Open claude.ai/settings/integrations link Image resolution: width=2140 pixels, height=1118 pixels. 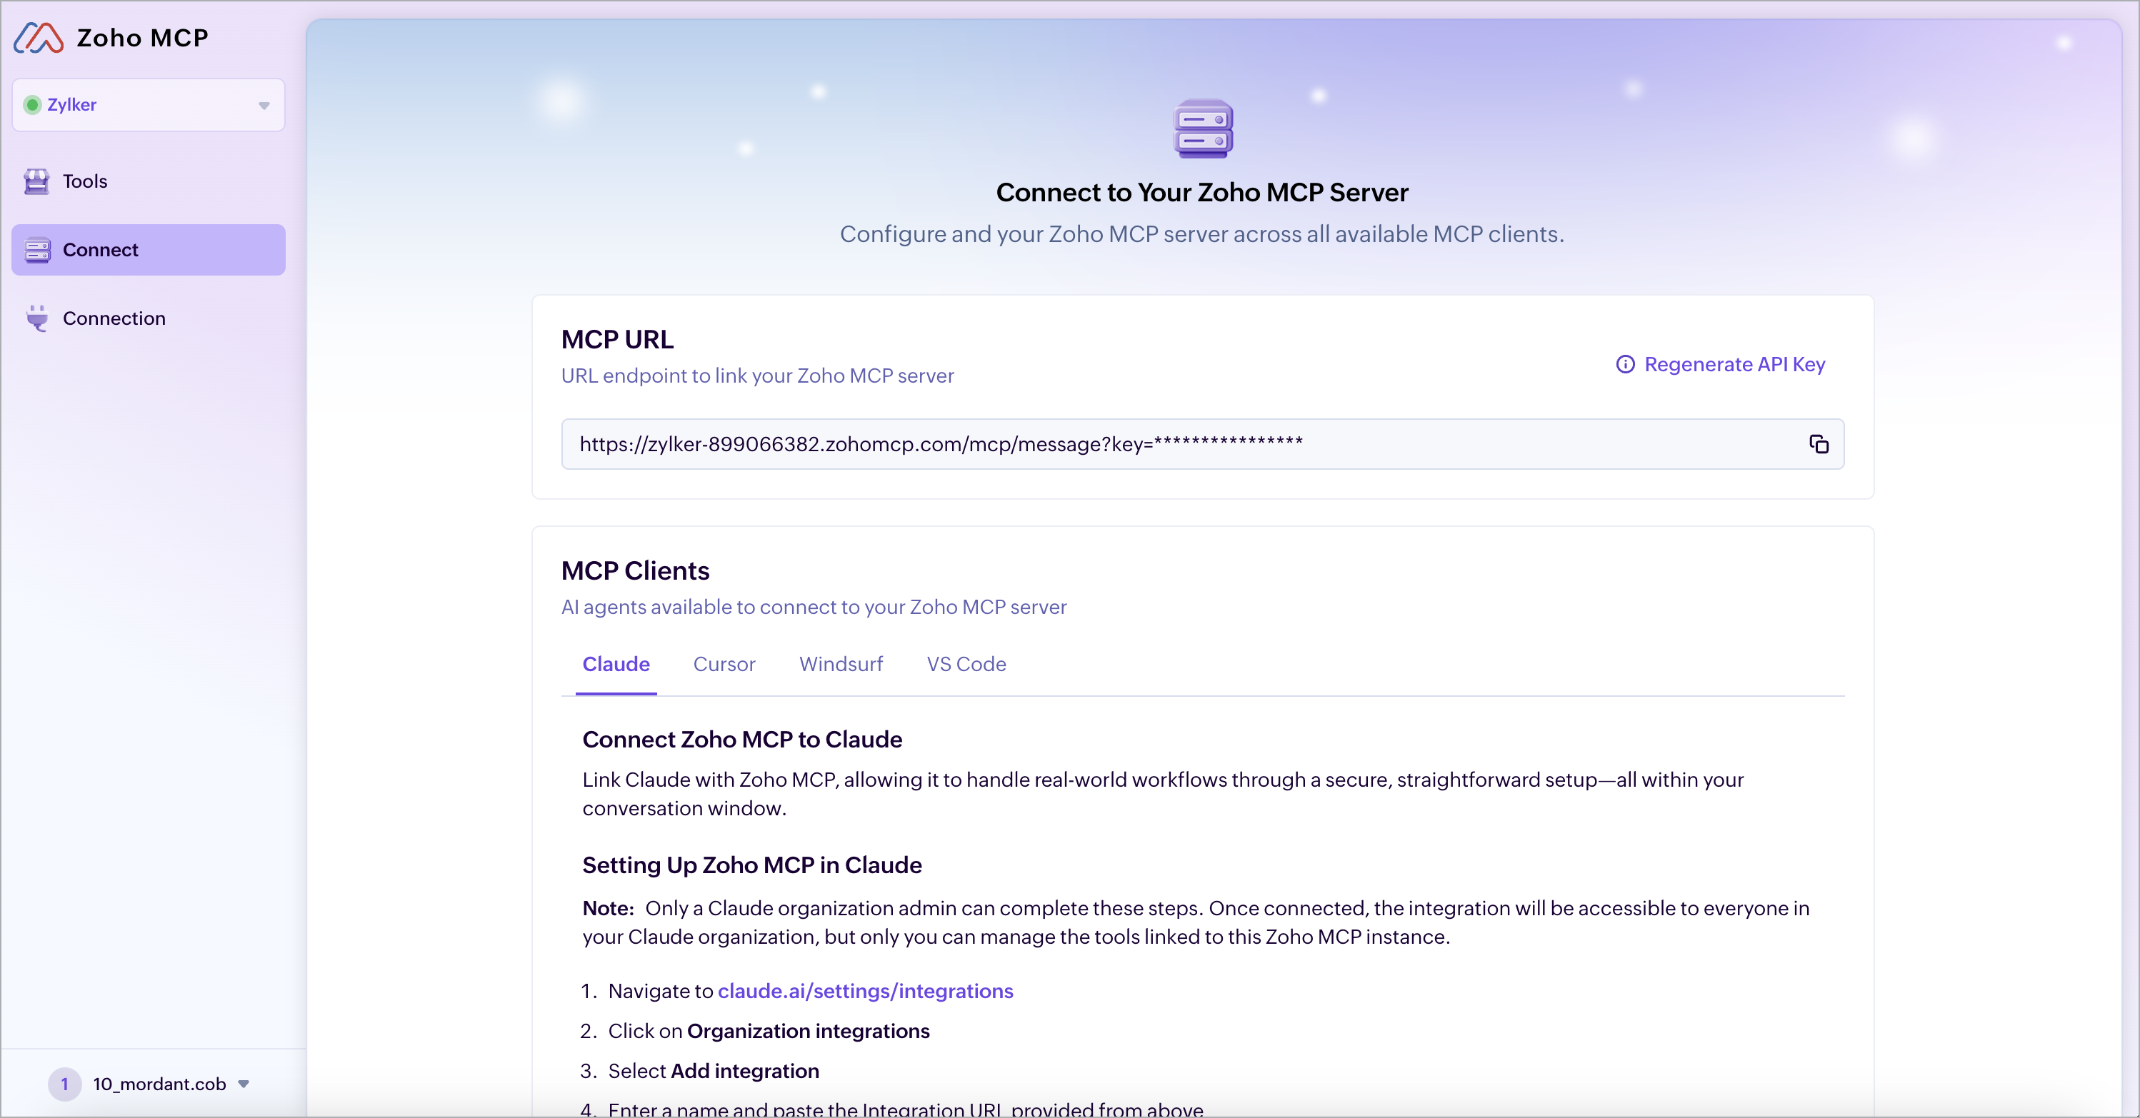(865, 991)
